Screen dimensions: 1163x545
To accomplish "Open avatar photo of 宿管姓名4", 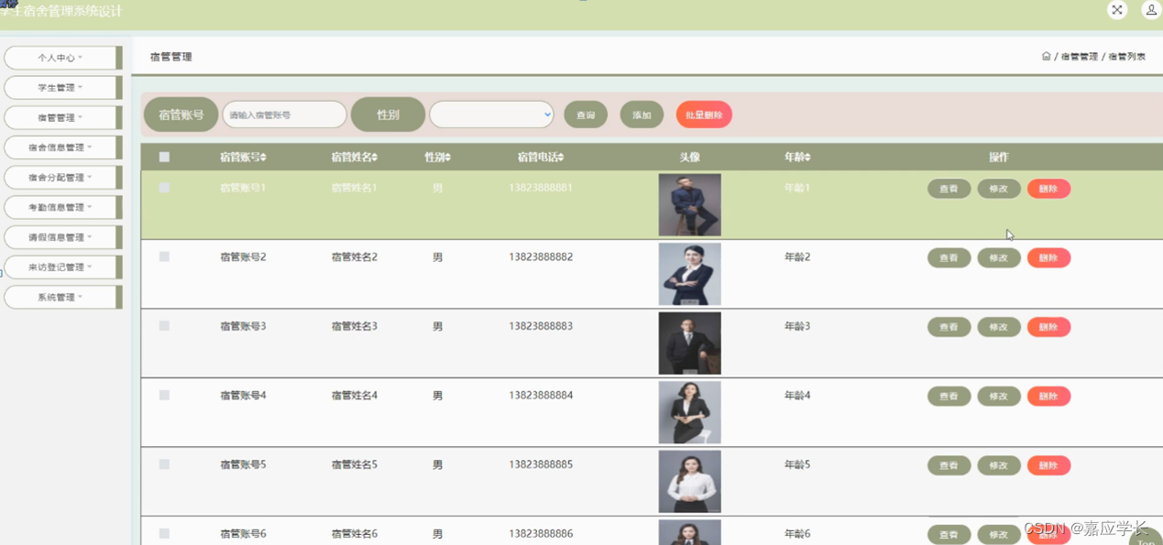I will [689, 412].
